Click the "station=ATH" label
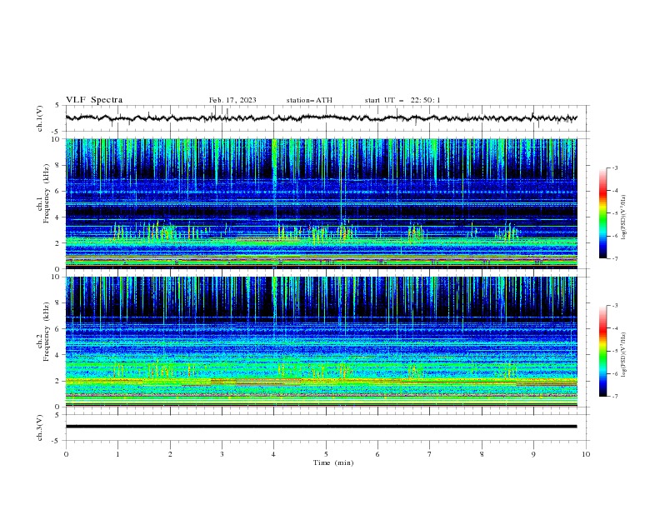 point(309,100)
